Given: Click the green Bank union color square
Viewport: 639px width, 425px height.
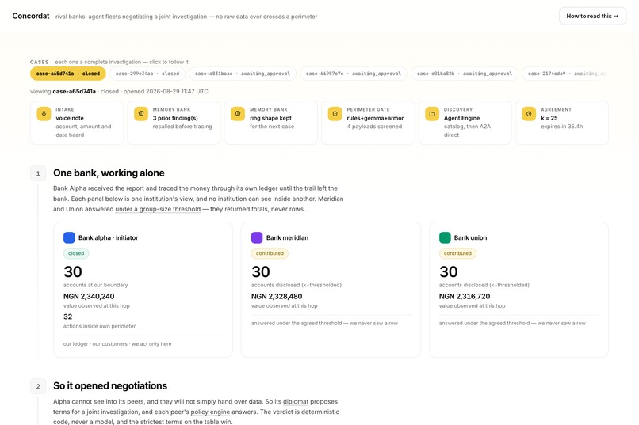Looking at the screenshot, I should pyautogui.click(x=445, y=237).
